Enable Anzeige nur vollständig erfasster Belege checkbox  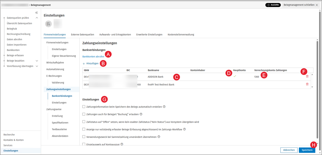pyautogui.click(x=84, y=129)
